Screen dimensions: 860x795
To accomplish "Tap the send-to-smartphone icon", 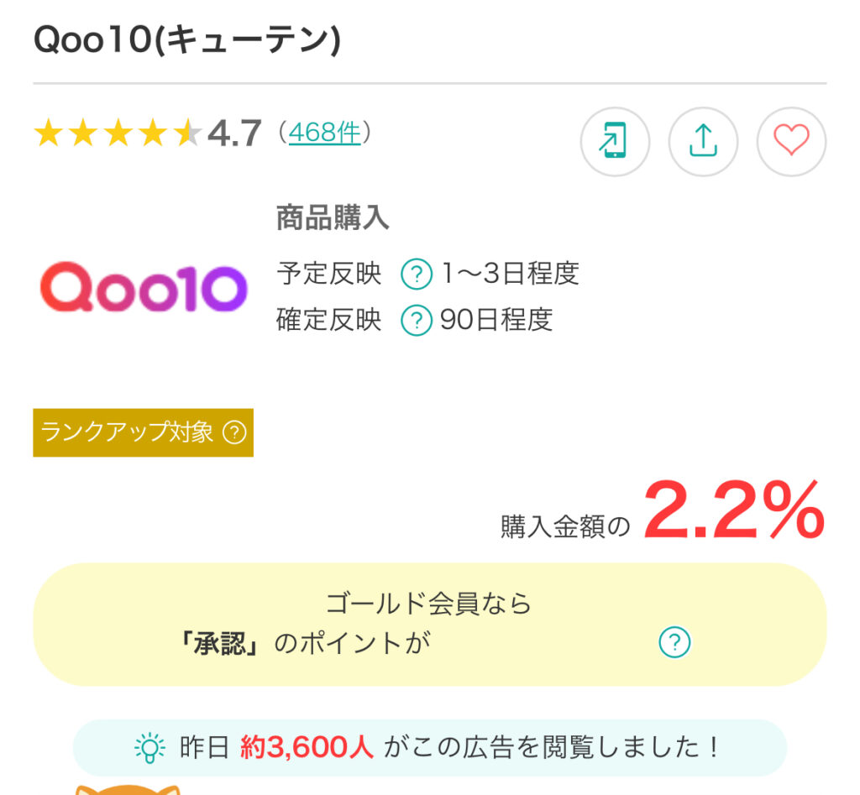I will point(615,142).
